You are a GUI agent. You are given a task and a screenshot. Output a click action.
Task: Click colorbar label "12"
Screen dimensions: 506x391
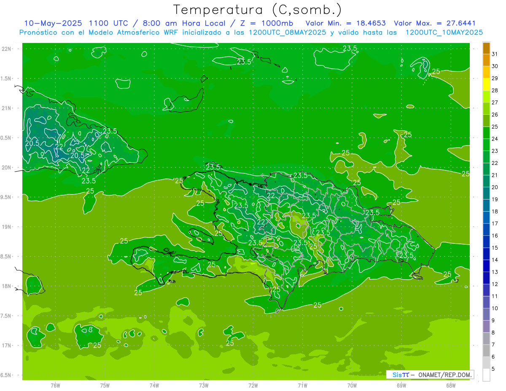tap(495, 284)
